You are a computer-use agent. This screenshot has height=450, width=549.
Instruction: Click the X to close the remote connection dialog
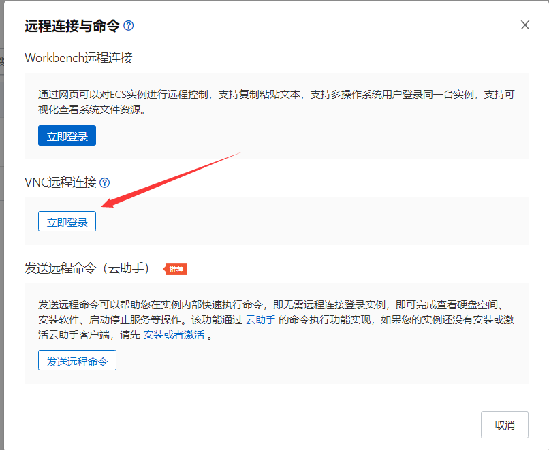[x=524, y=25]
